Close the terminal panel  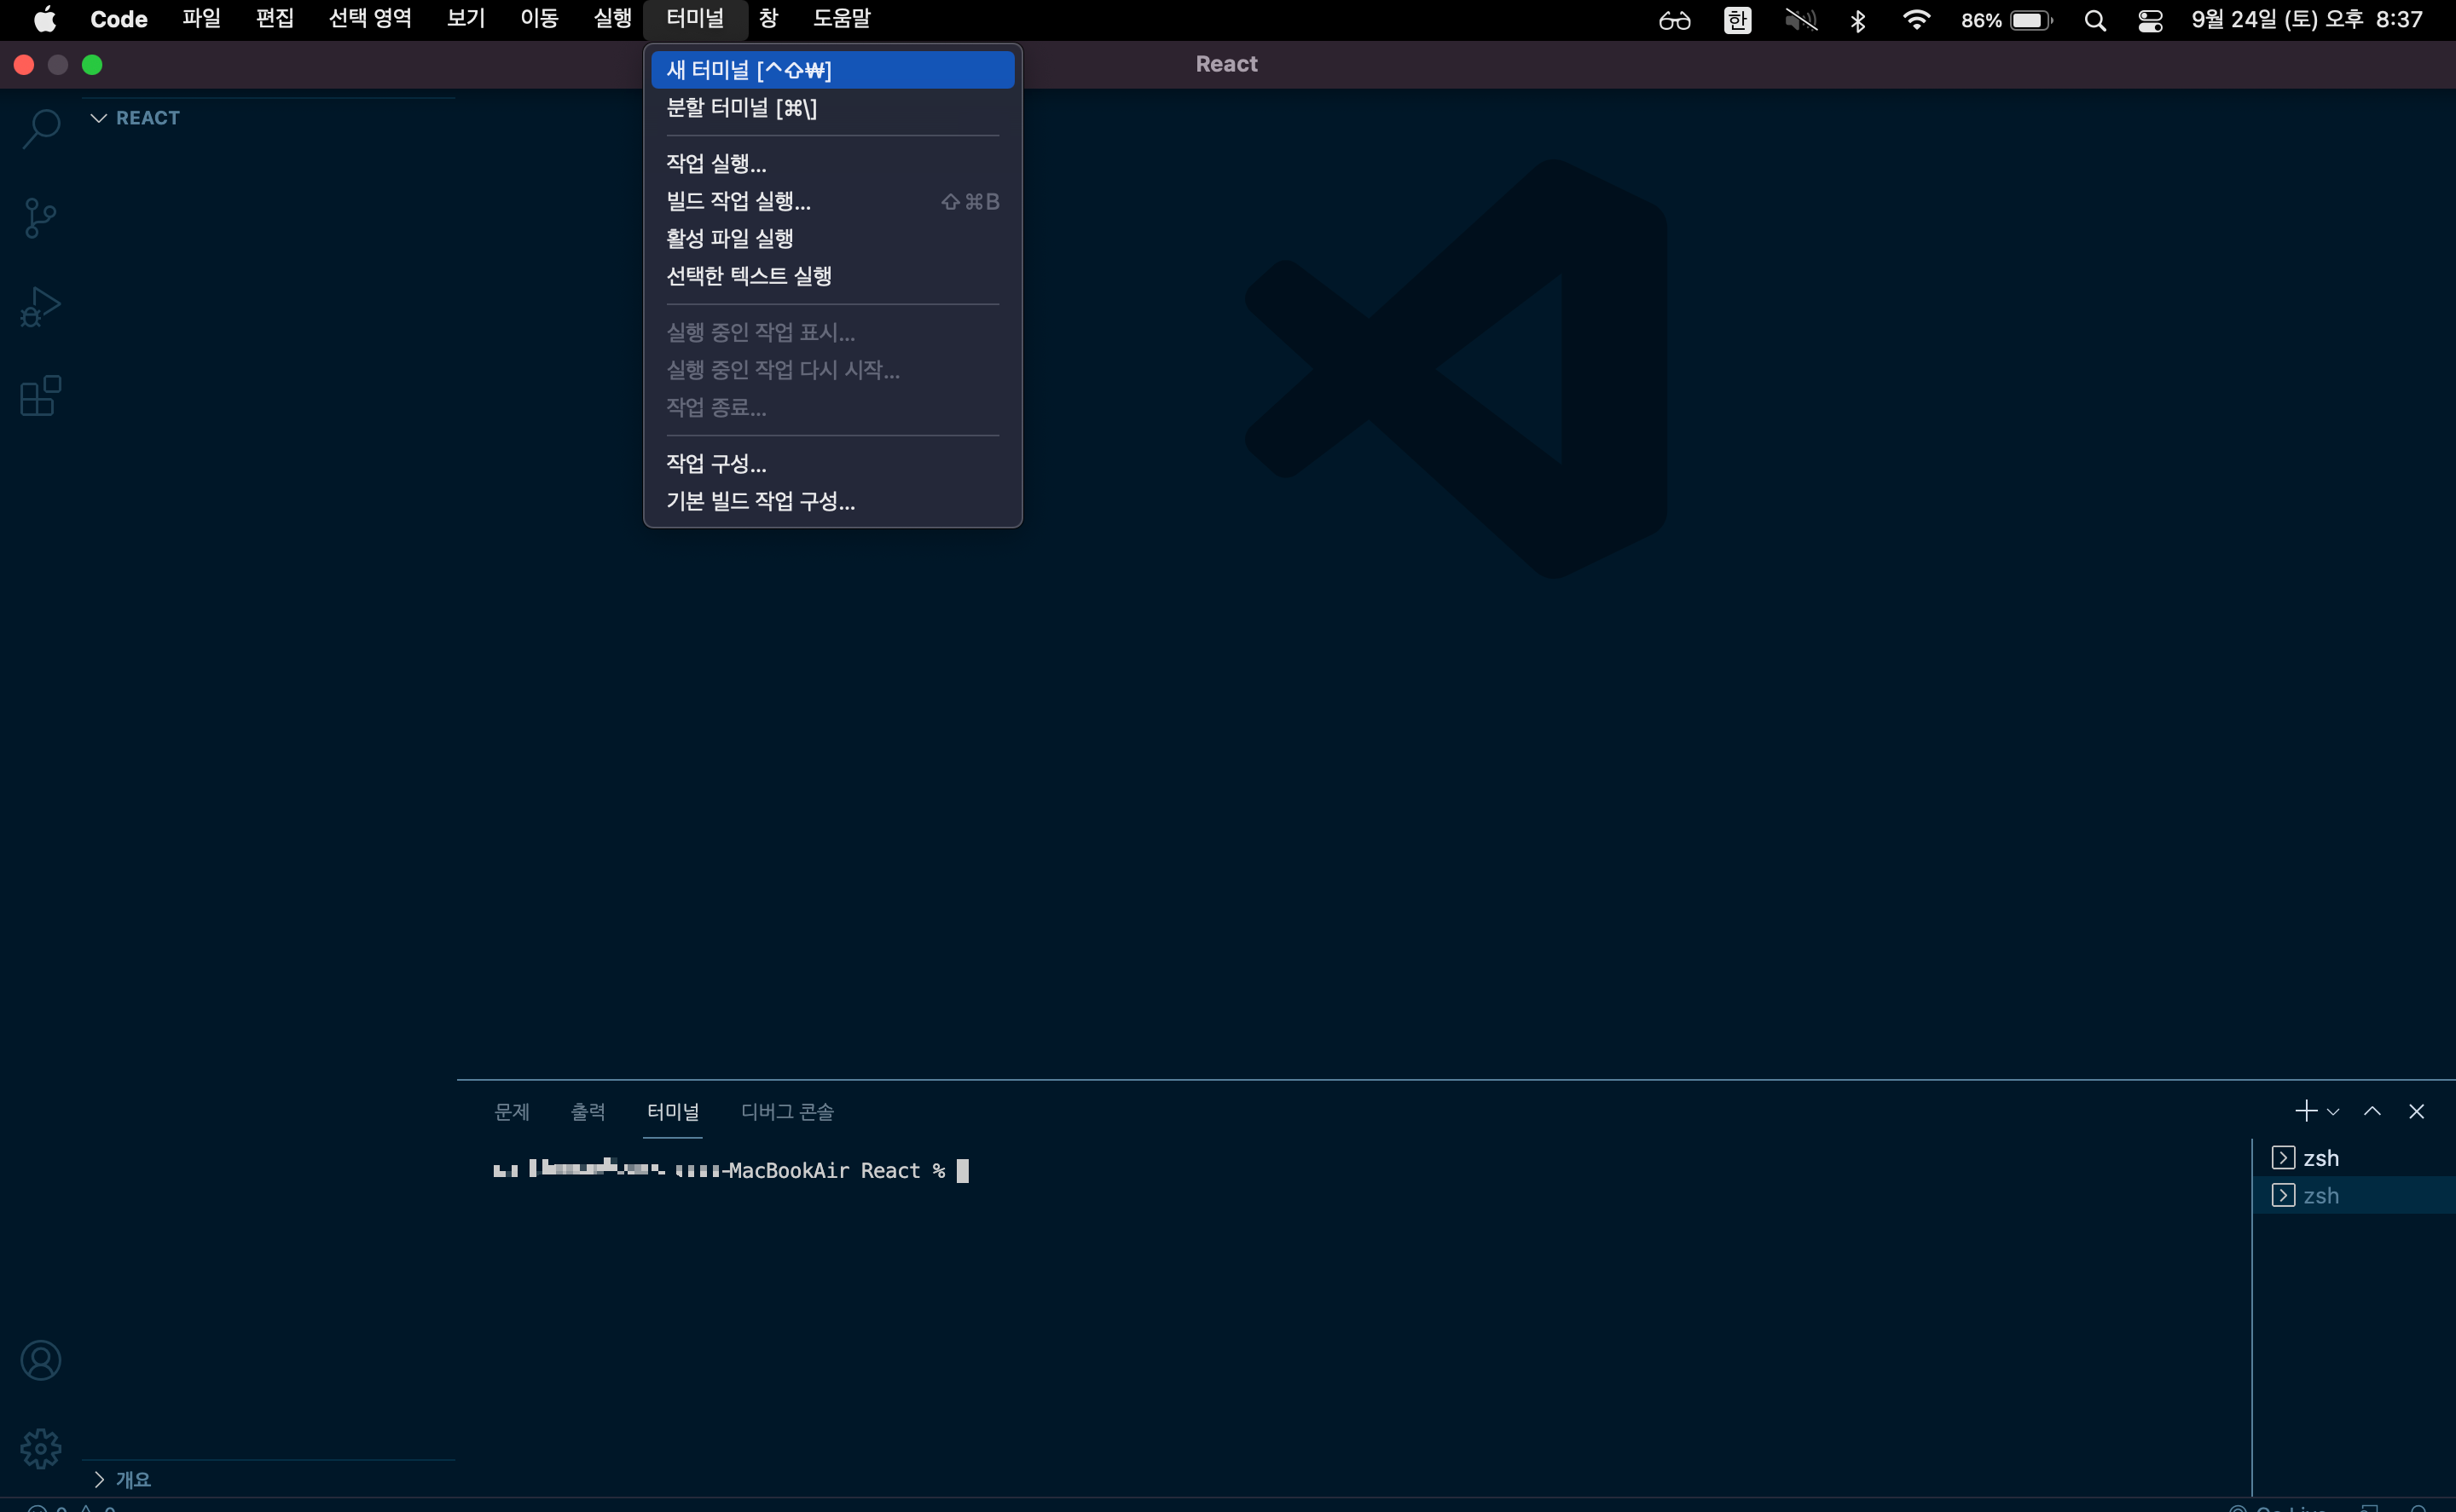click(x=2416, y=1111)
